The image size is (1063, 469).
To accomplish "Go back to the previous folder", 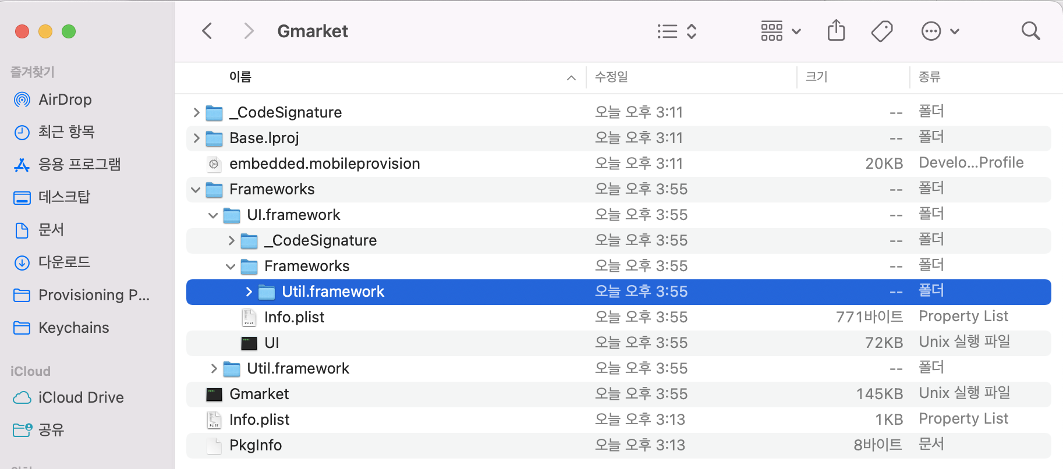I will pos(207,31).
